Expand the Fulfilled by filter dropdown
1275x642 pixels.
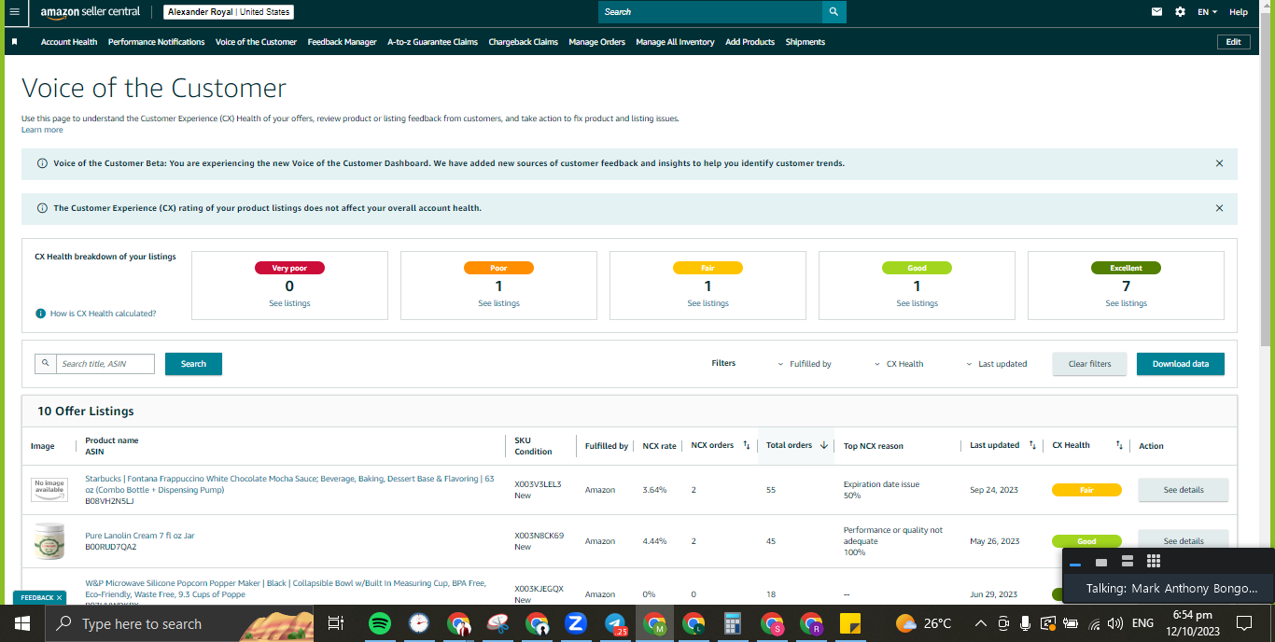[805, 364]
